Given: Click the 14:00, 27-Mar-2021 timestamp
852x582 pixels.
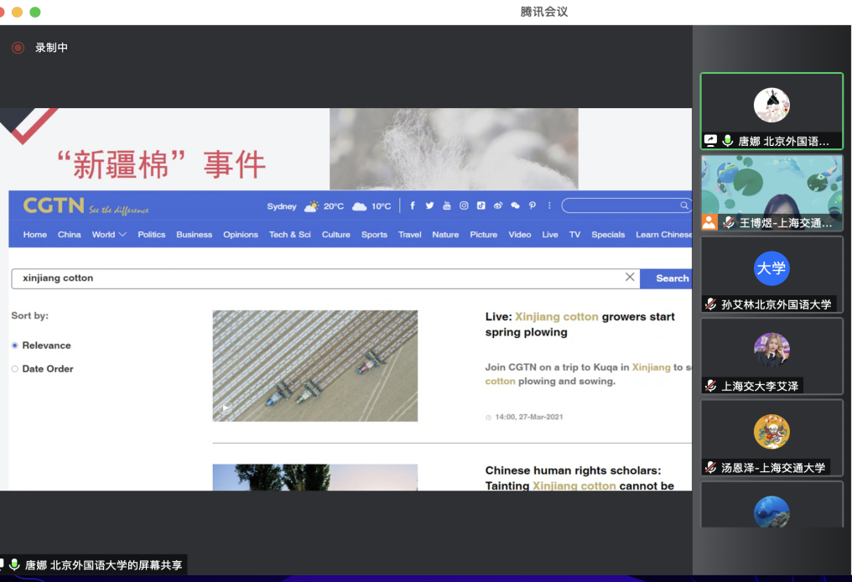Looking at the screenshot, I should click(x=528, y=418).
